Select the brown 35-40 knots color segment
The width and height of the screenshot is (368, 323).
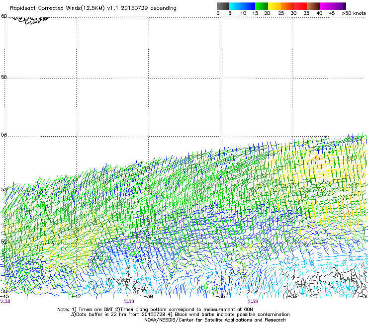click(313, 6)
